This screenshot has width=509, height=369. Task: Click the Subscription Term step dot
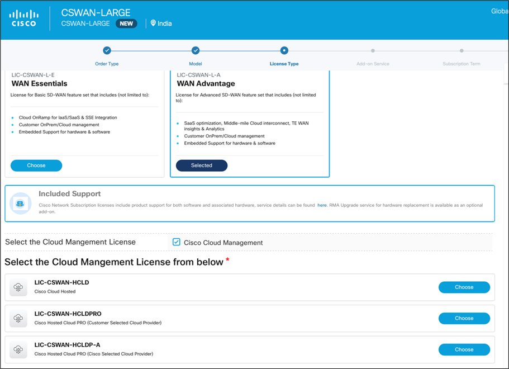462,51
